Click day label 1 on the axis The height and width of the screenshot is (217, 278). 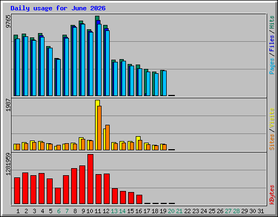coord(18,211)
